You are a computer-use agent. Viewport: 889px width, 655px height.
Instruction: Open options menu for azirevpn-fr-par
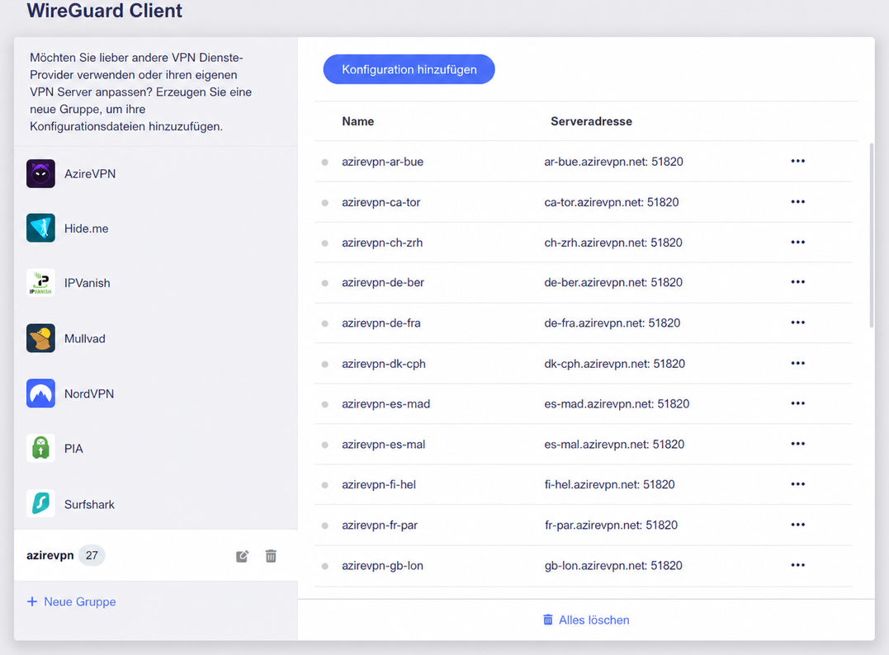point(797,525)
